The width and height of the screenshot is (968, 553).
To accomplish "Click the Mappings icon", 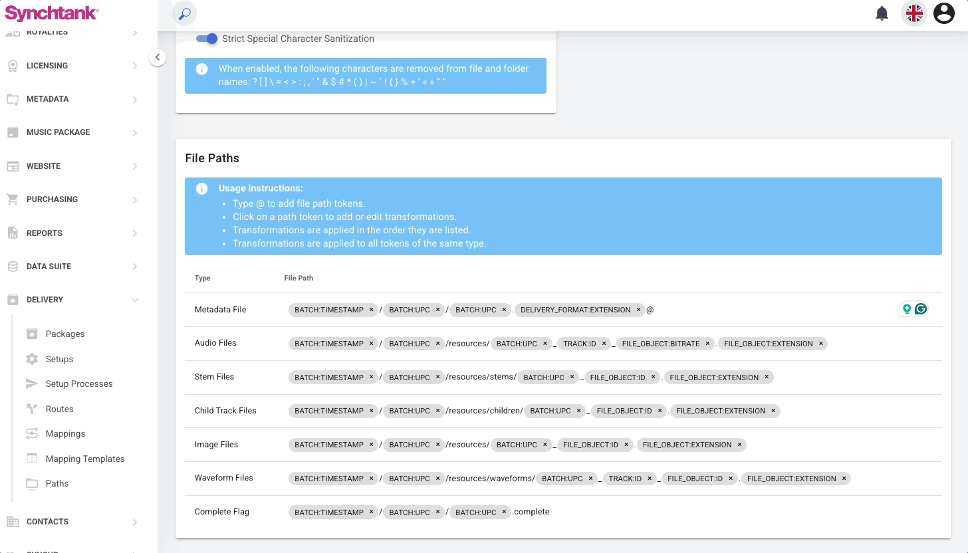I will click(x=32, y=433).
